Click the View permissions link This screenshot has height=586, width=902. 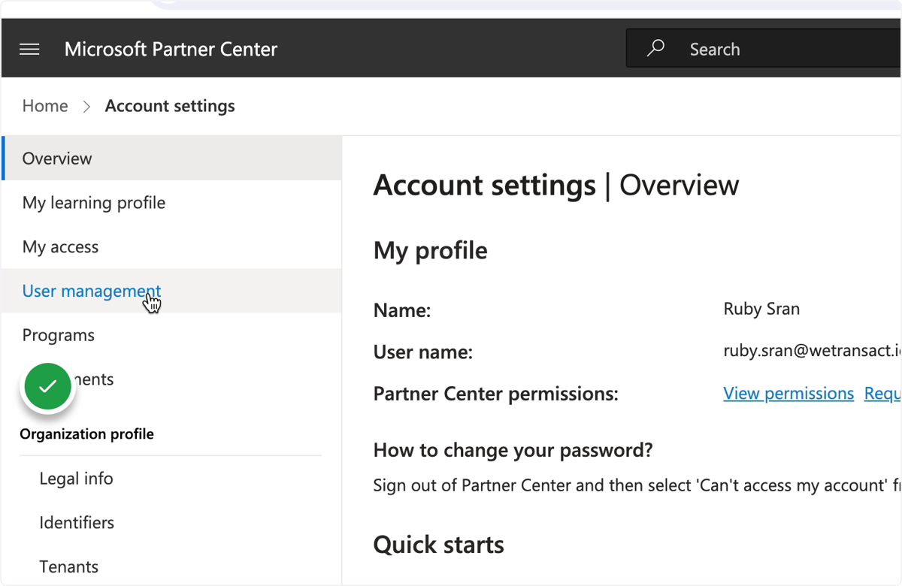[x=788, y=394]
